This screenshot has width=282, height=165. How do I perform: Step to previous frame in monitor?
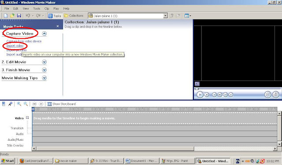tap(220, 95)
